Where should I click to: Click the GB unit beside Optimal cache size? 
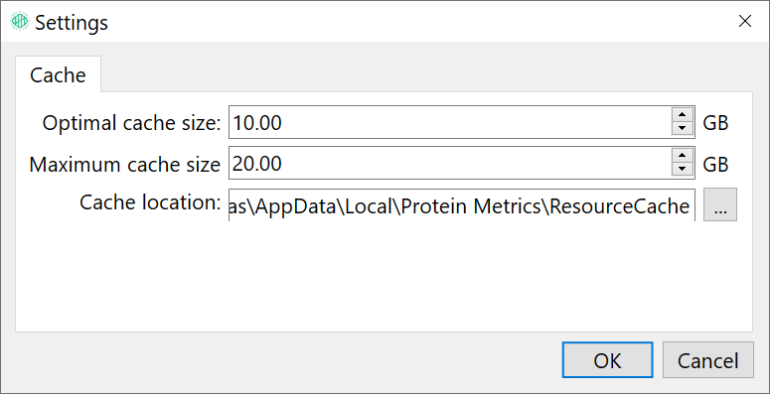[x=715, y=123]
